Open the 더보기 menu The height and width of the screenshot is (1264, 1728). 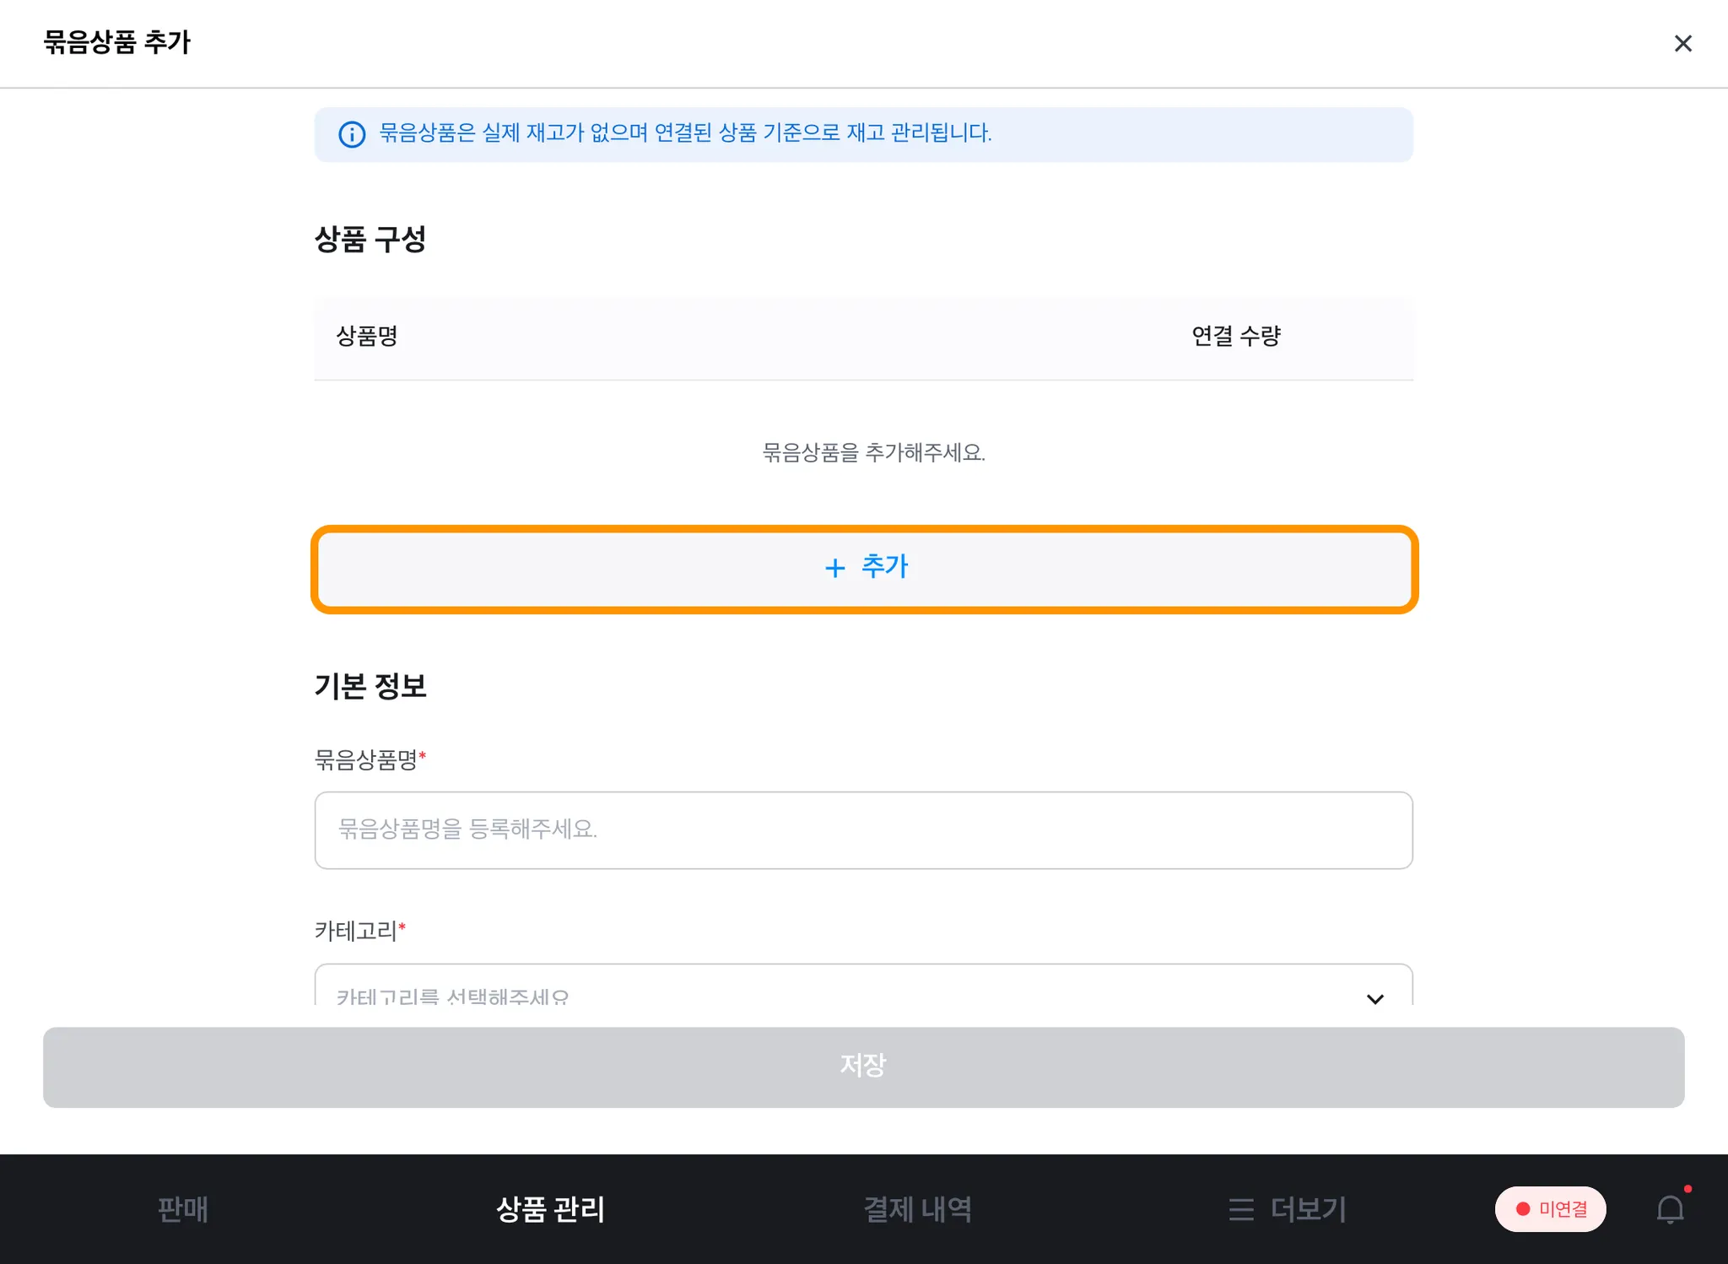tap(1308, 1209)
